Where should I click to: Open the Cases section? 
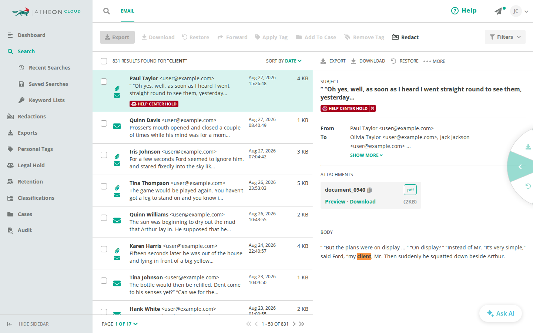tap(20, 214)
